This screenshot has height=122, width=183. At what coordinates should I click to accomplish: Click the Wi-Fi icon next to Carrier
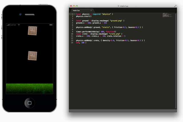[x=19, y=25]
